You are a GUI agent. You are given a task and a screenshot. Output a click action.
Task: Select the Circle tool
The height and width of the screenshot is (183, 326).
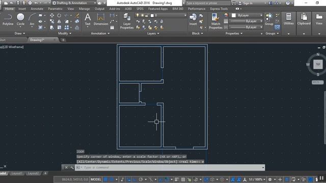(20, 19)
